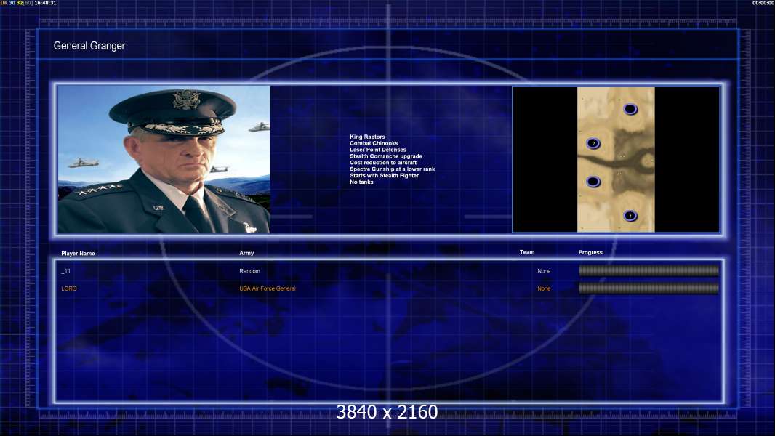Image resolution: width=775 pixels, height=436 pixels.
Task: Click the 16:48:31 clock readout
Action: tap(45, 3)
